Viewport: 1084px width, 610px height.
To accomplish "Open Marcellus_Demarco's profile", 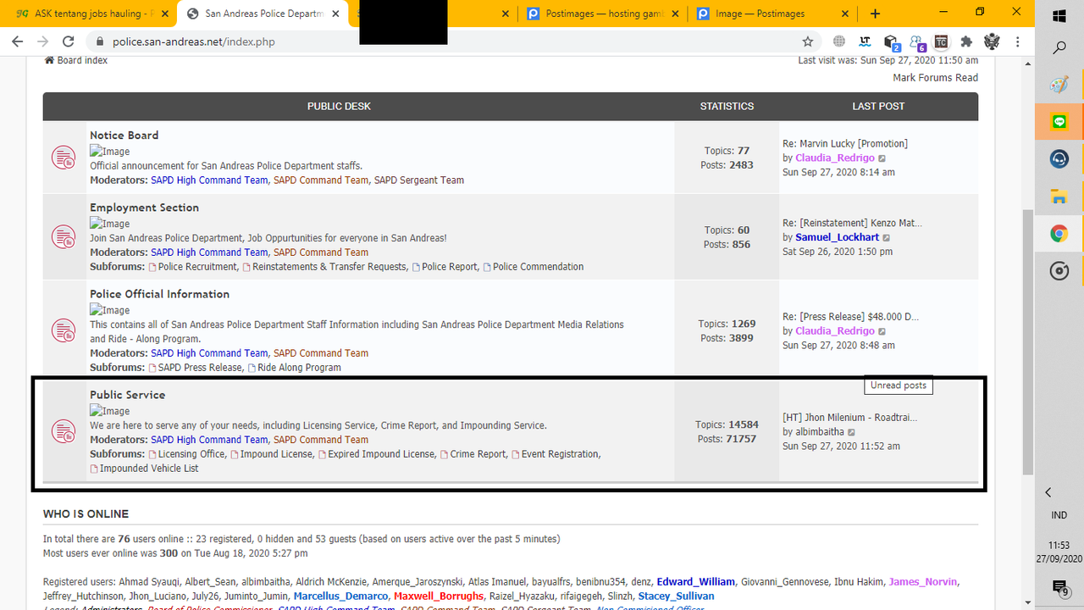I will click(340, 596).
